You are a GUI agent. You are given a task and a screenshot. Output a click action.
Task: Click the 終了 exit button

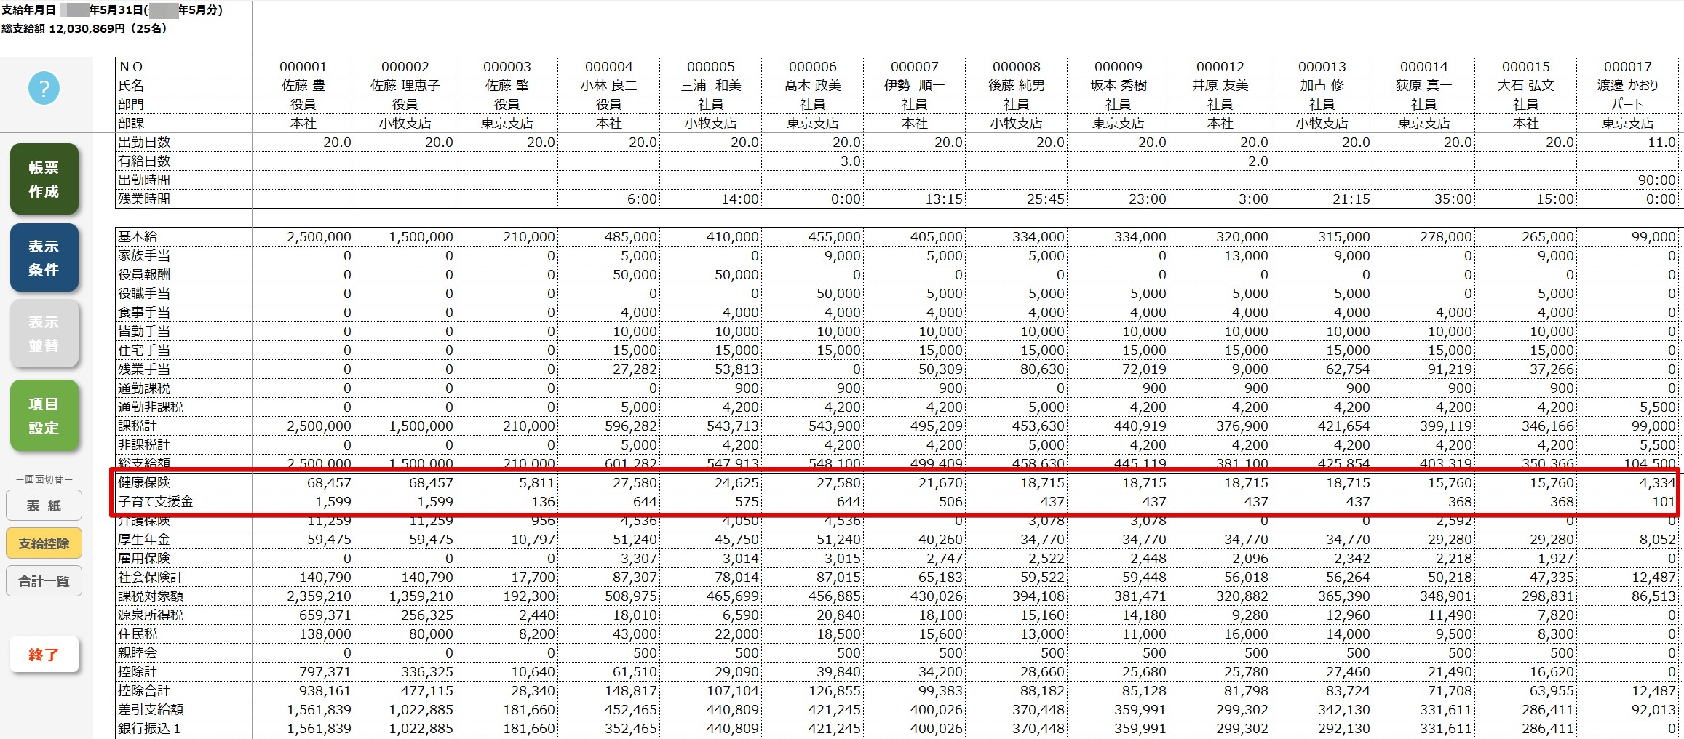[x=44, y=655]
